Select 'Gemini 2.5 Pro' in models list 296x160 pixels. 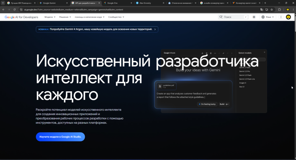pos(244,71)
